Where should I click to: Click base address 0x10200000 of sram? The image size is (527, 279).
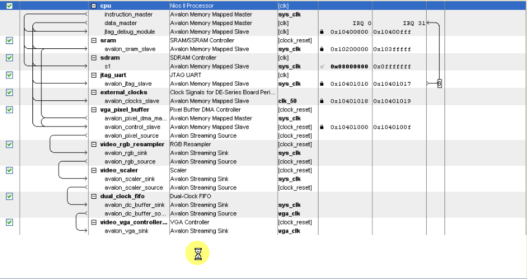tap(349, 49)
